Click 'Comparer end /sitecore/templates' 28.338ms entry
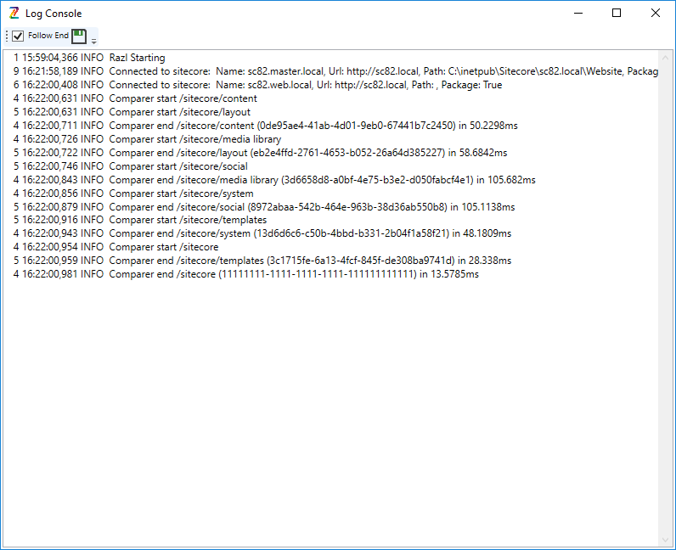 262,261
